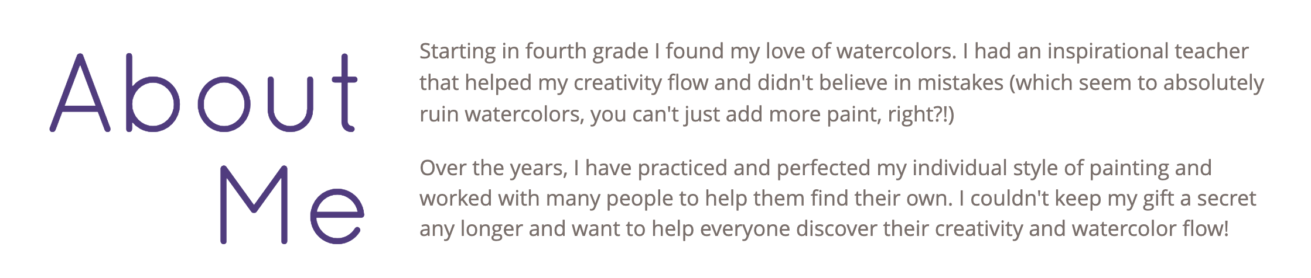This screenshot has width=1311, height=278.
Task: Click the phrase "Over the years,"
Action: tap(493, 168)
